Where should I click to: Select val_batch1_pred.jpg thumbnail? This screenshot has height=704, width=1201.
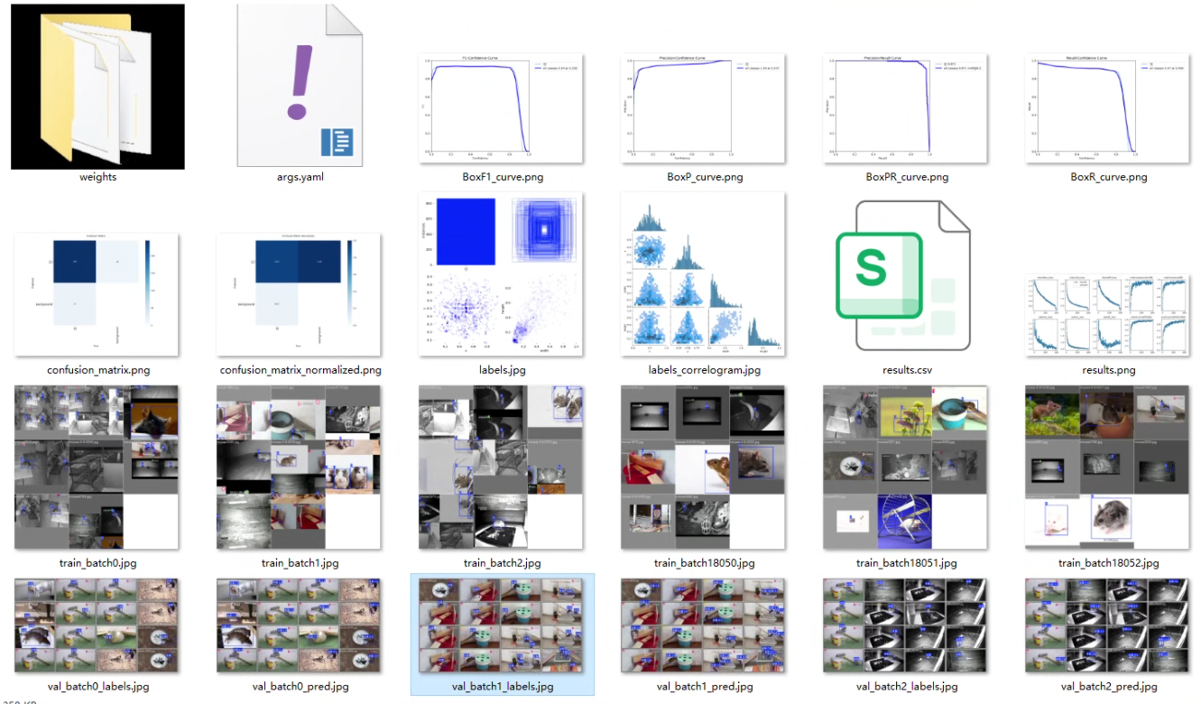[704, 626]
